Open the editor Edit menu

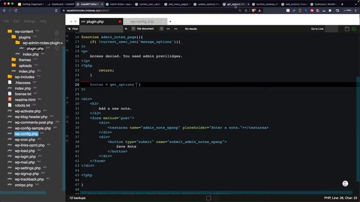[16, 21]
